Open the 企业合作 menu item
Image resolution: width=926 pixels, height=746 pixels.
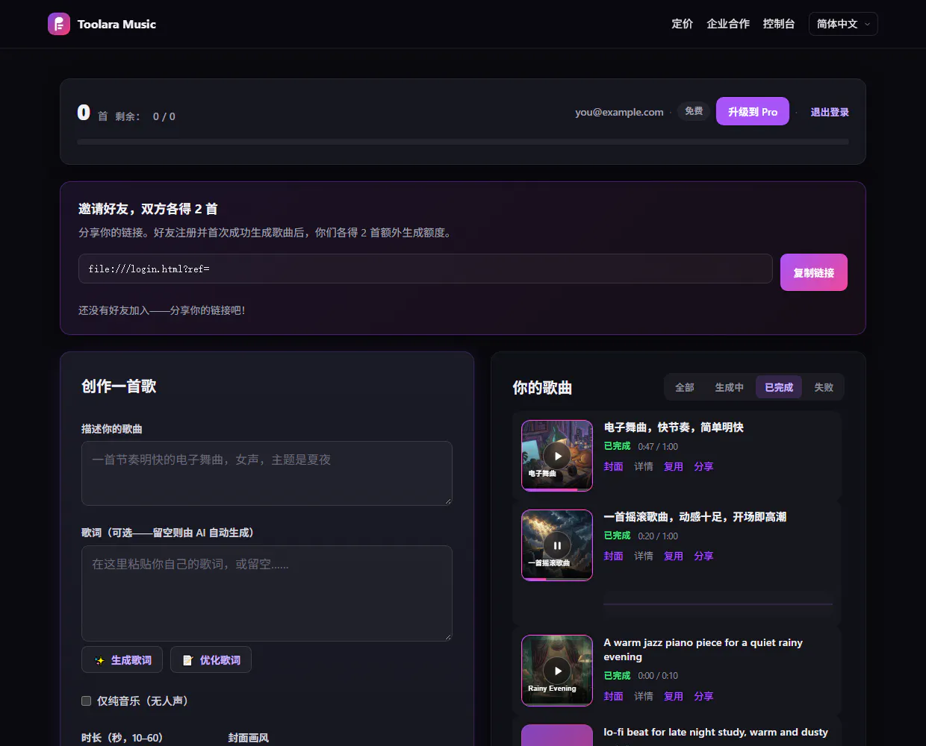[728, 24]
